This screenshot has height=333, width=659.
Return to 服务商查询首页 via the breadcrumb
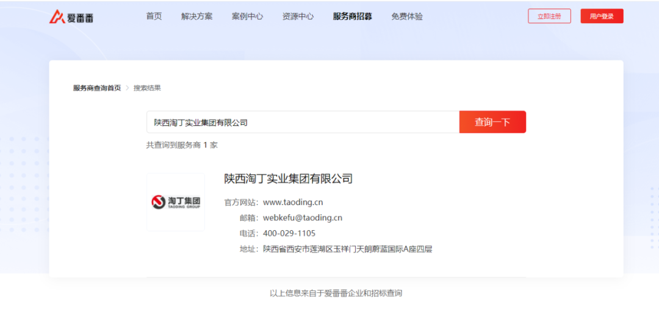click(97, 88)
